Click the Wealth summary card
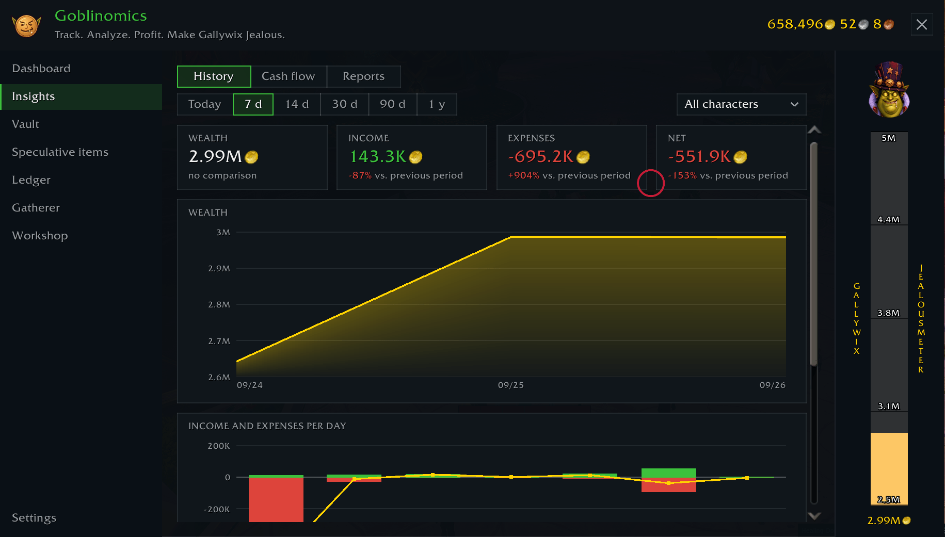The image size is (945, 537). pos(252,157)
